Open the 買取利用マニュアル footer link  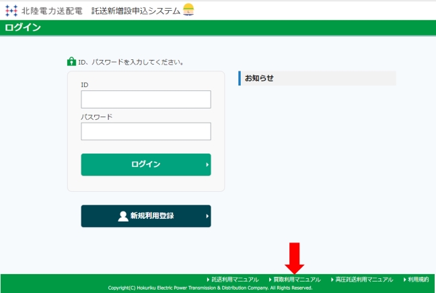click(297, 279)
